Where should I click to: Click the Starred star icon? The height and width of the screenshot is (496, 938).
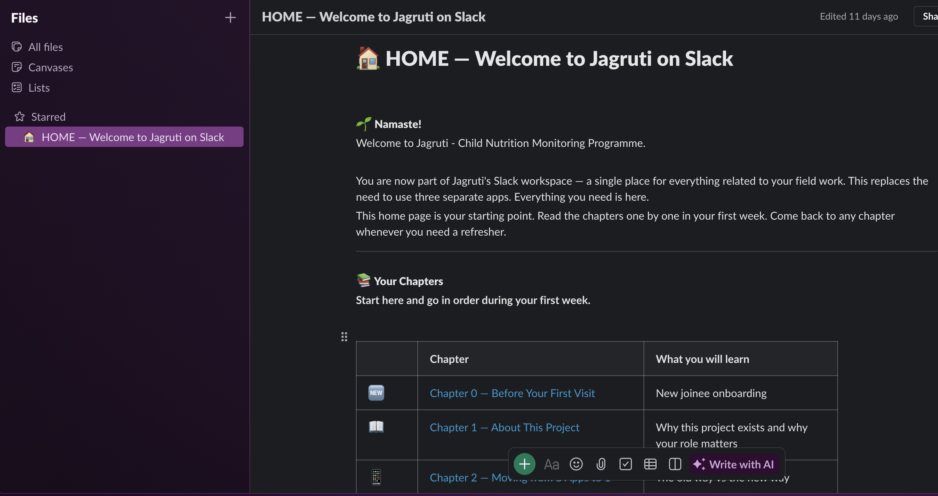click(19, 116)
